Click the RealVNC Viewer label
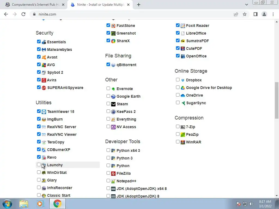279x209 pixels. pyautogui.click(x=62, y=134)
